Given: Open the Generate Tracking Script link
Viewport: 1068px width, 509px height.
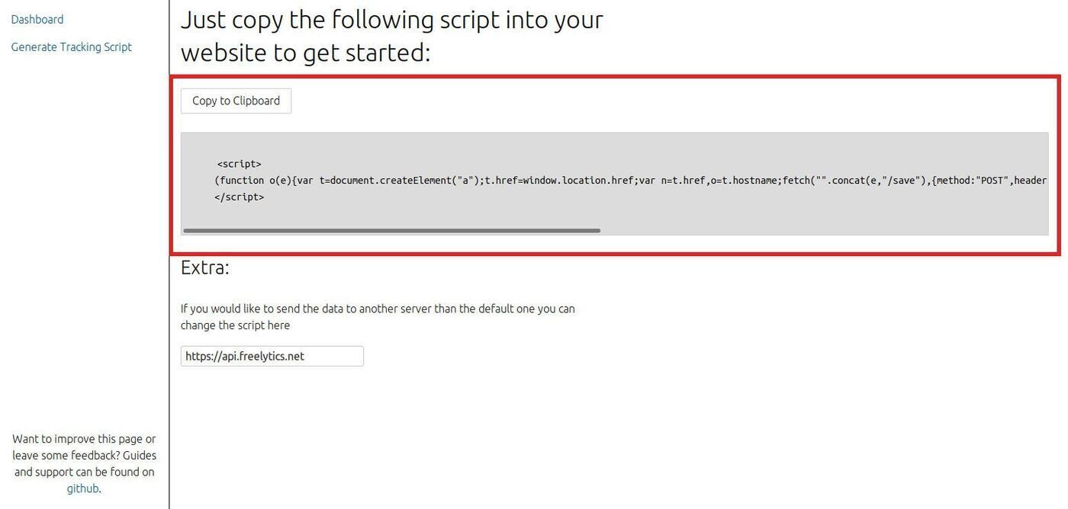Looking at the screenshot, I should [x=71, y=47].
